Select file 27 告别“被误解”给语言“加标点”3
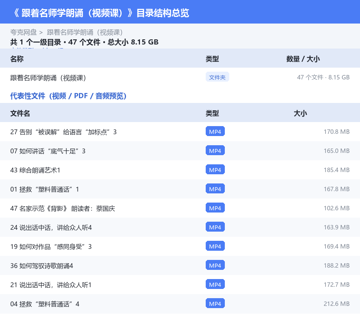 click(x=63, y=132)
